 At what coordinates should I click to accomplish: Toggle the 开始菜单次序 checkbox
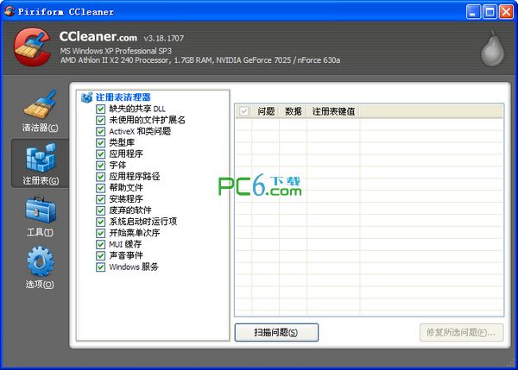pyautogui.click(x=100, y=233)
